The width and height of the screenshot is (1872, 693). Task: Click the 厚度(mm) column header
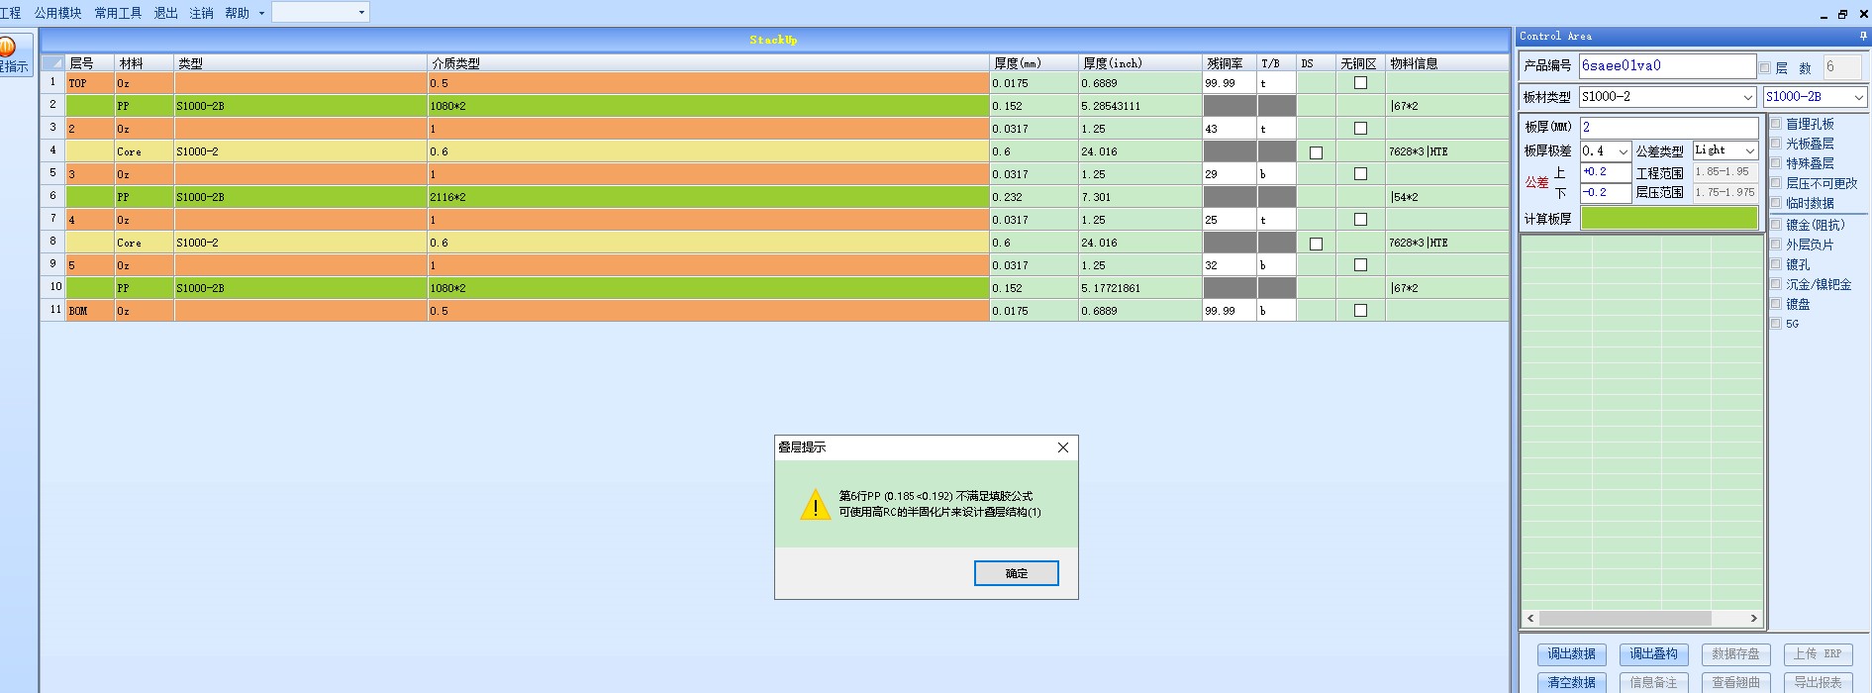click(x=1034, y=63)
